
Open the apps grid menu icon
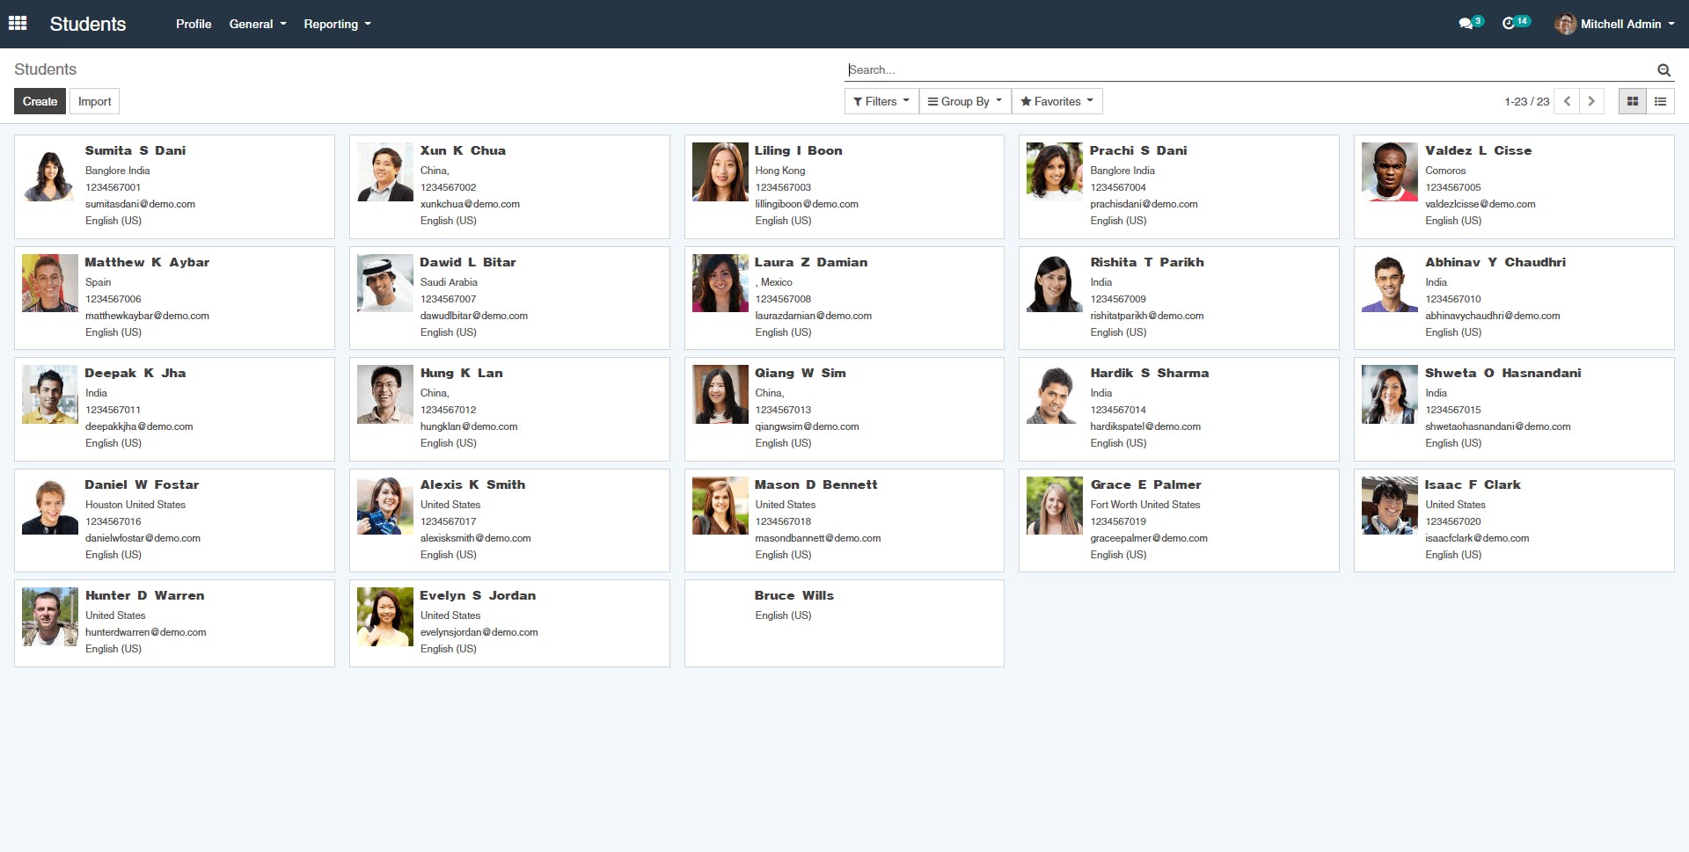click(x=18, y=24)
